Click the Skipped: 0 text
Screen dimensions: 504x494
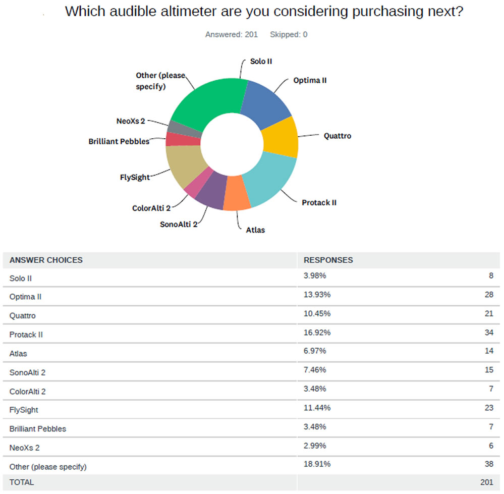tap(289, 34)
